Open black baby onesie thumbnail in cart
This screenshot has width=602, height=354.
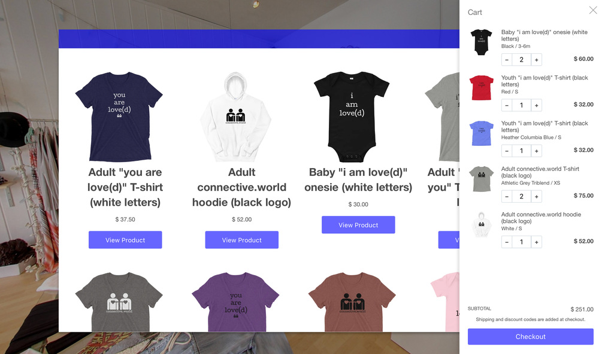pyautogui.click(x=482, y=42)
